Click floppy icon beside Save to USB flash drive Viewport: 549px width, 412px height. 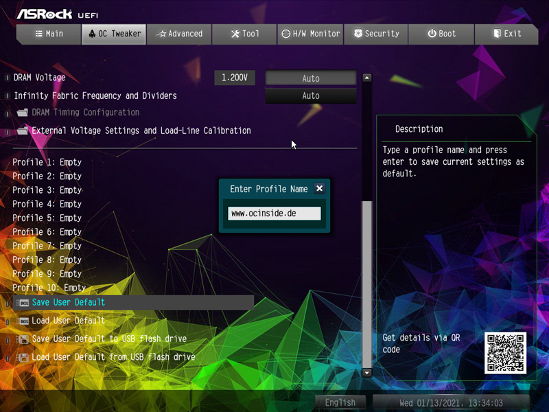click(x=23, y=339)
